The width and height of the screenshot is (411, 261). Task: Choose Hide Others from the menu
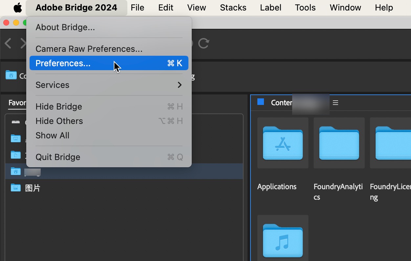(59, 121)
